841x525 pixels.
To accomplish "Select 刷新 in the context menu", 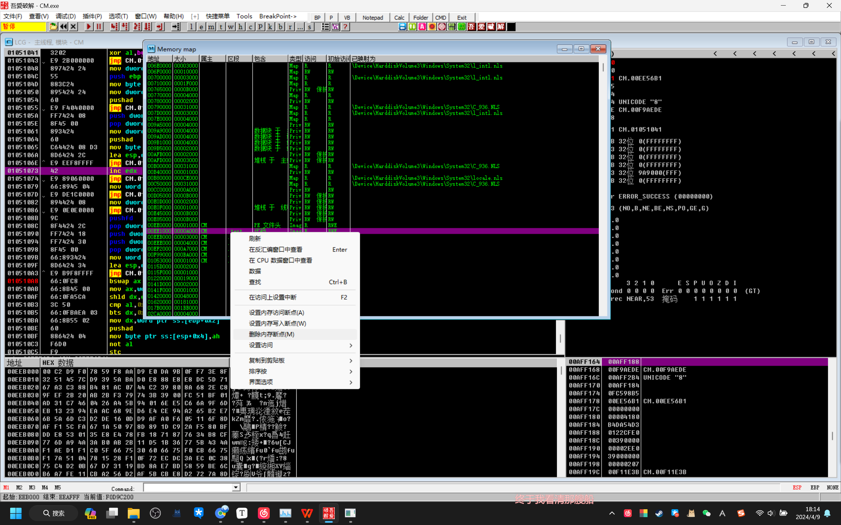I will [x=295, y=239].
